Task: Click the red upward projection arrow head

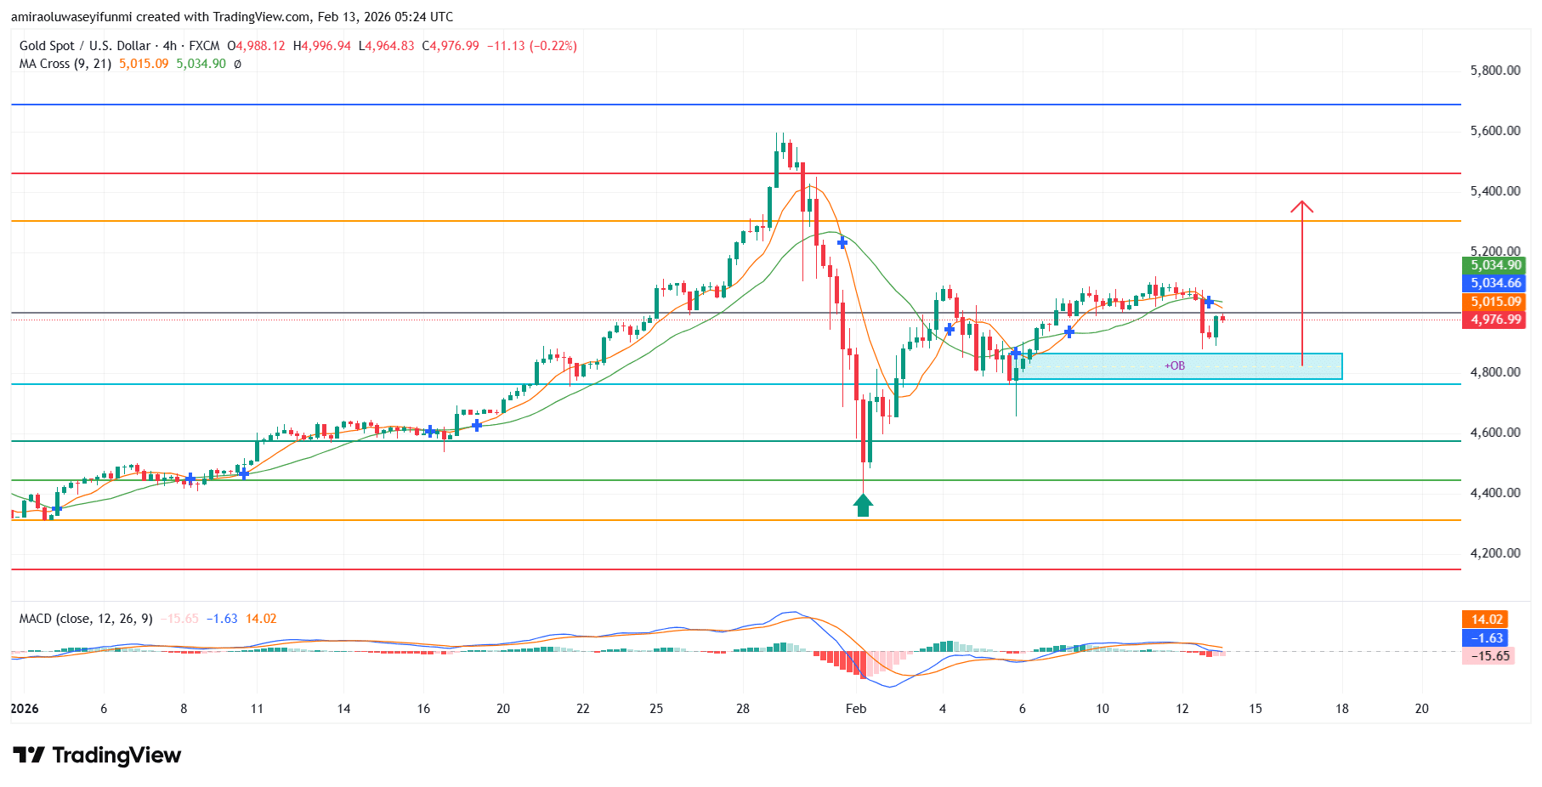Action: (1301, 206)
